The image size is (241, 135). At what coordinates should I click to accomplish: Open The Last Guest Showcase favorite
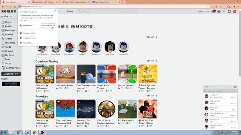point(66,109)
